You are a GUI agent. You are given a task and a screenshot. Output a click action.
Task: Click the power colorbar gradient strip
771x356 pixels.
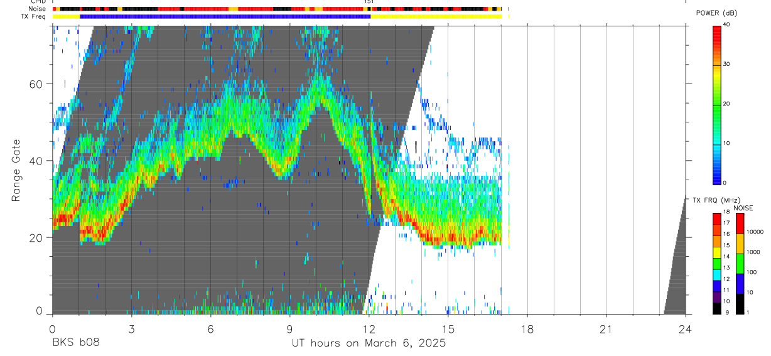click(x=717, y=105)
